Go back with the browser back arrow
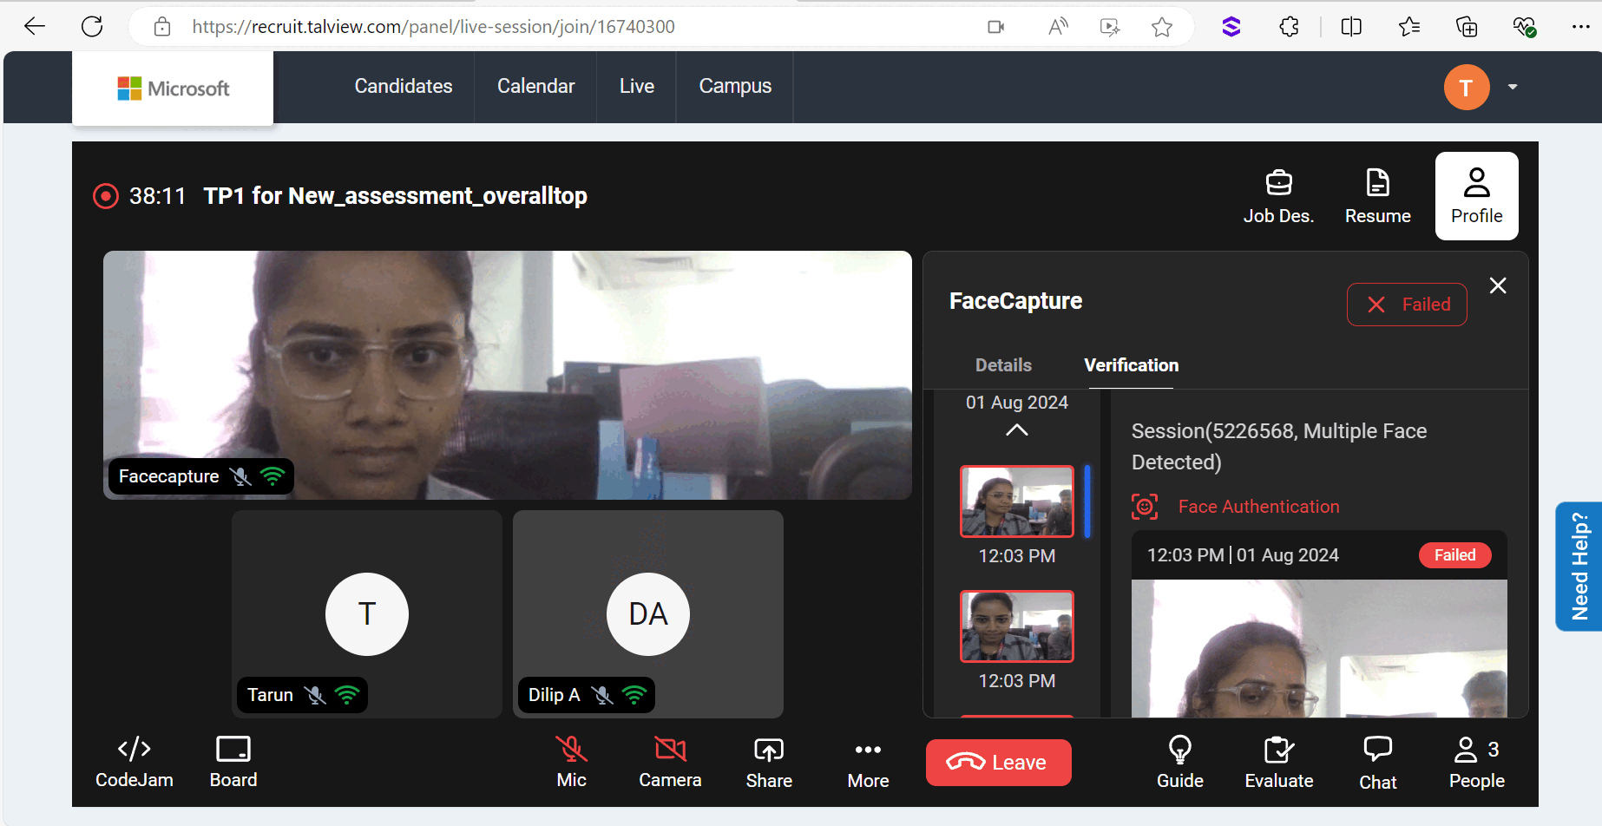Image resolution: width=1602 pixels, height=826 pixels. 35,26
